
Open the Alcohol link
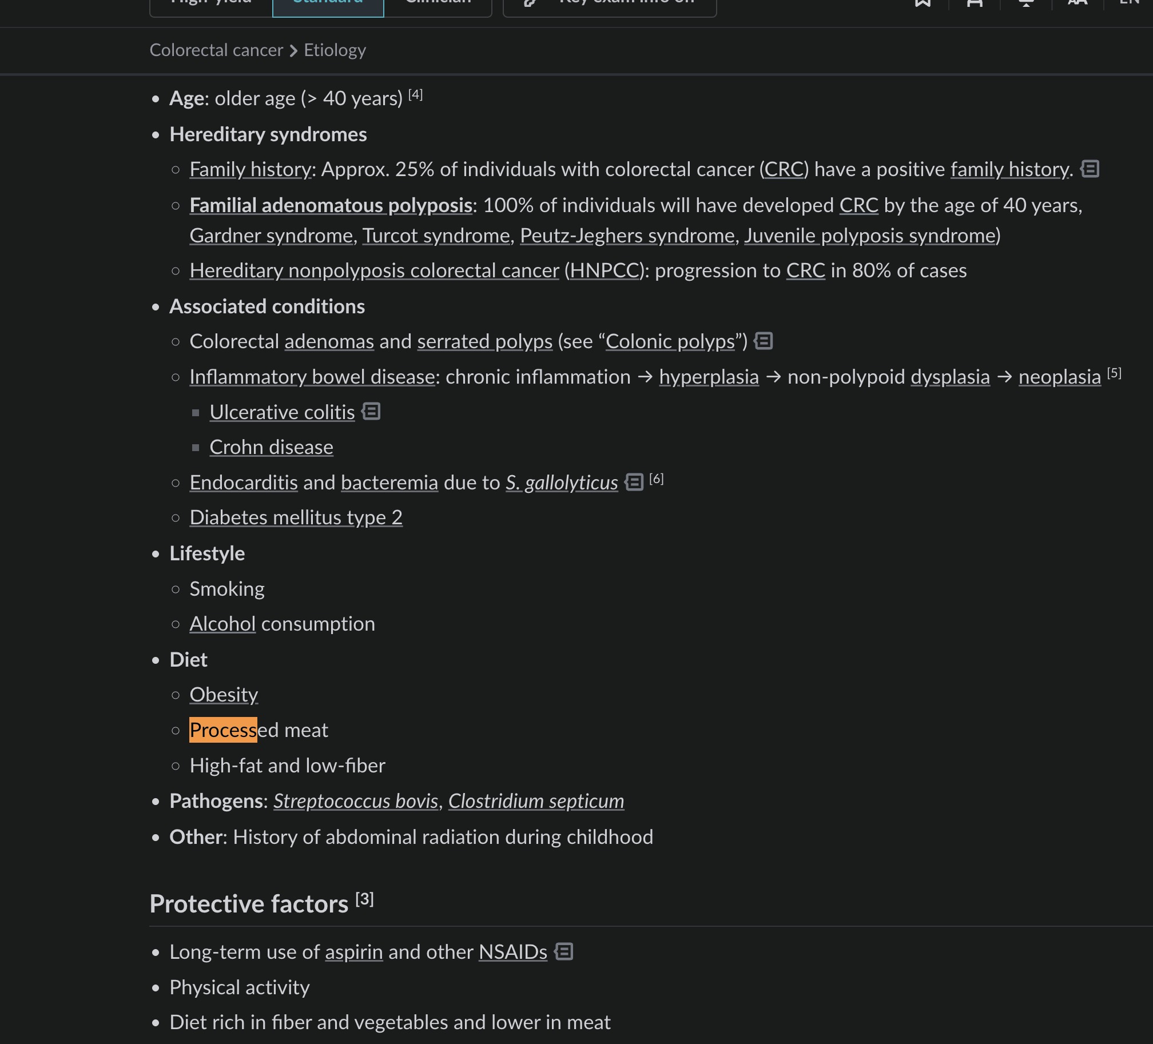coord(222,624)
